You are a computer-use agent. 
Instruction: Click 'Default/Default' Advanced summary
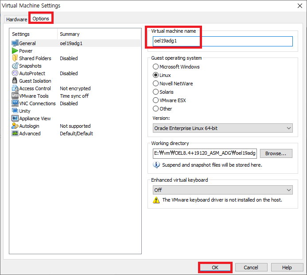(76, 134)
